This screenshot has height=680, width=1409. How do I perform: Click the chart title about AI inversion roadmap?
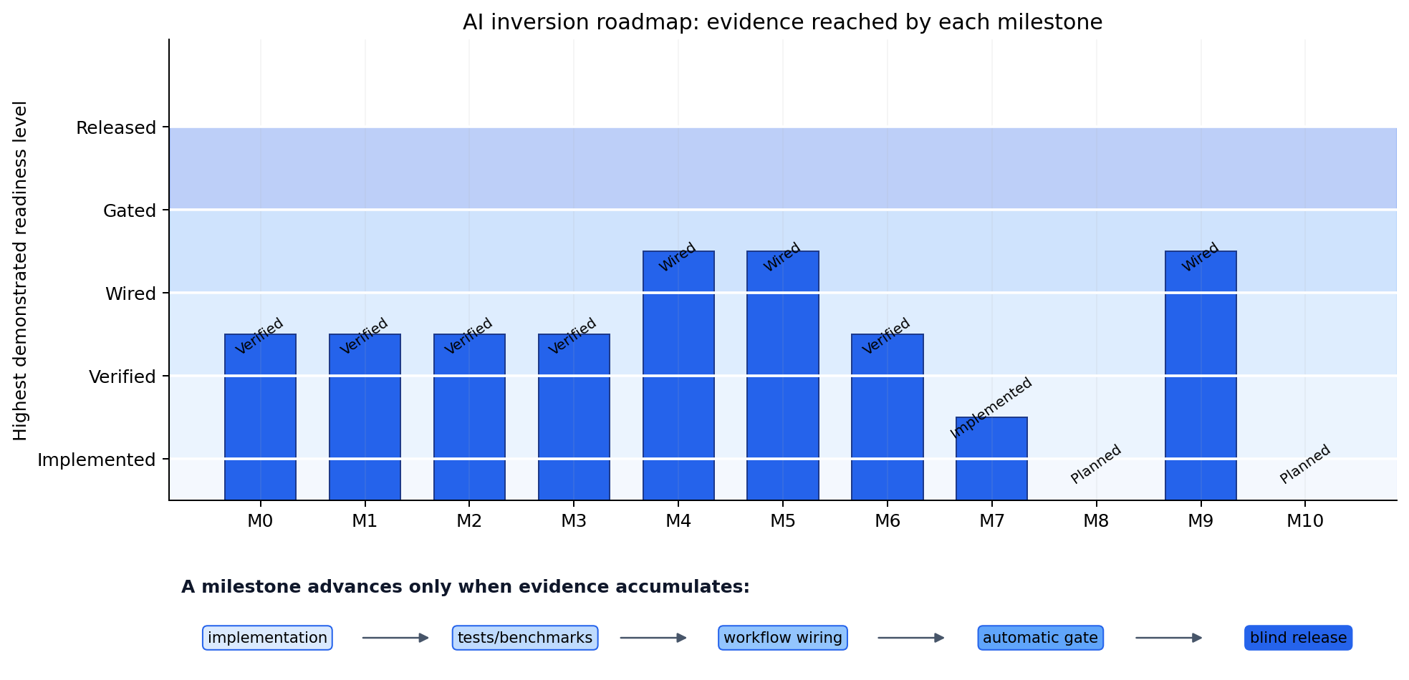tap(782, 22)
